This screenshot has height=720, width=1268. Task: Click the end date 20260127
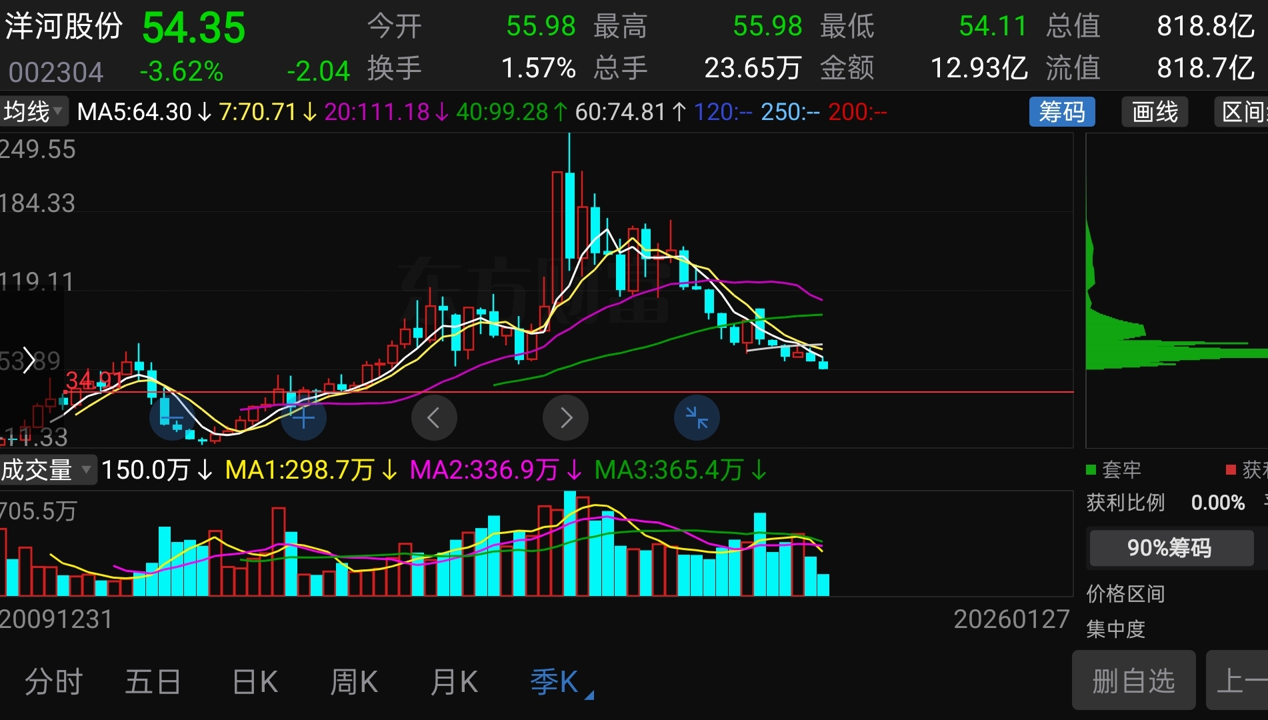(x=1011, y=619)
